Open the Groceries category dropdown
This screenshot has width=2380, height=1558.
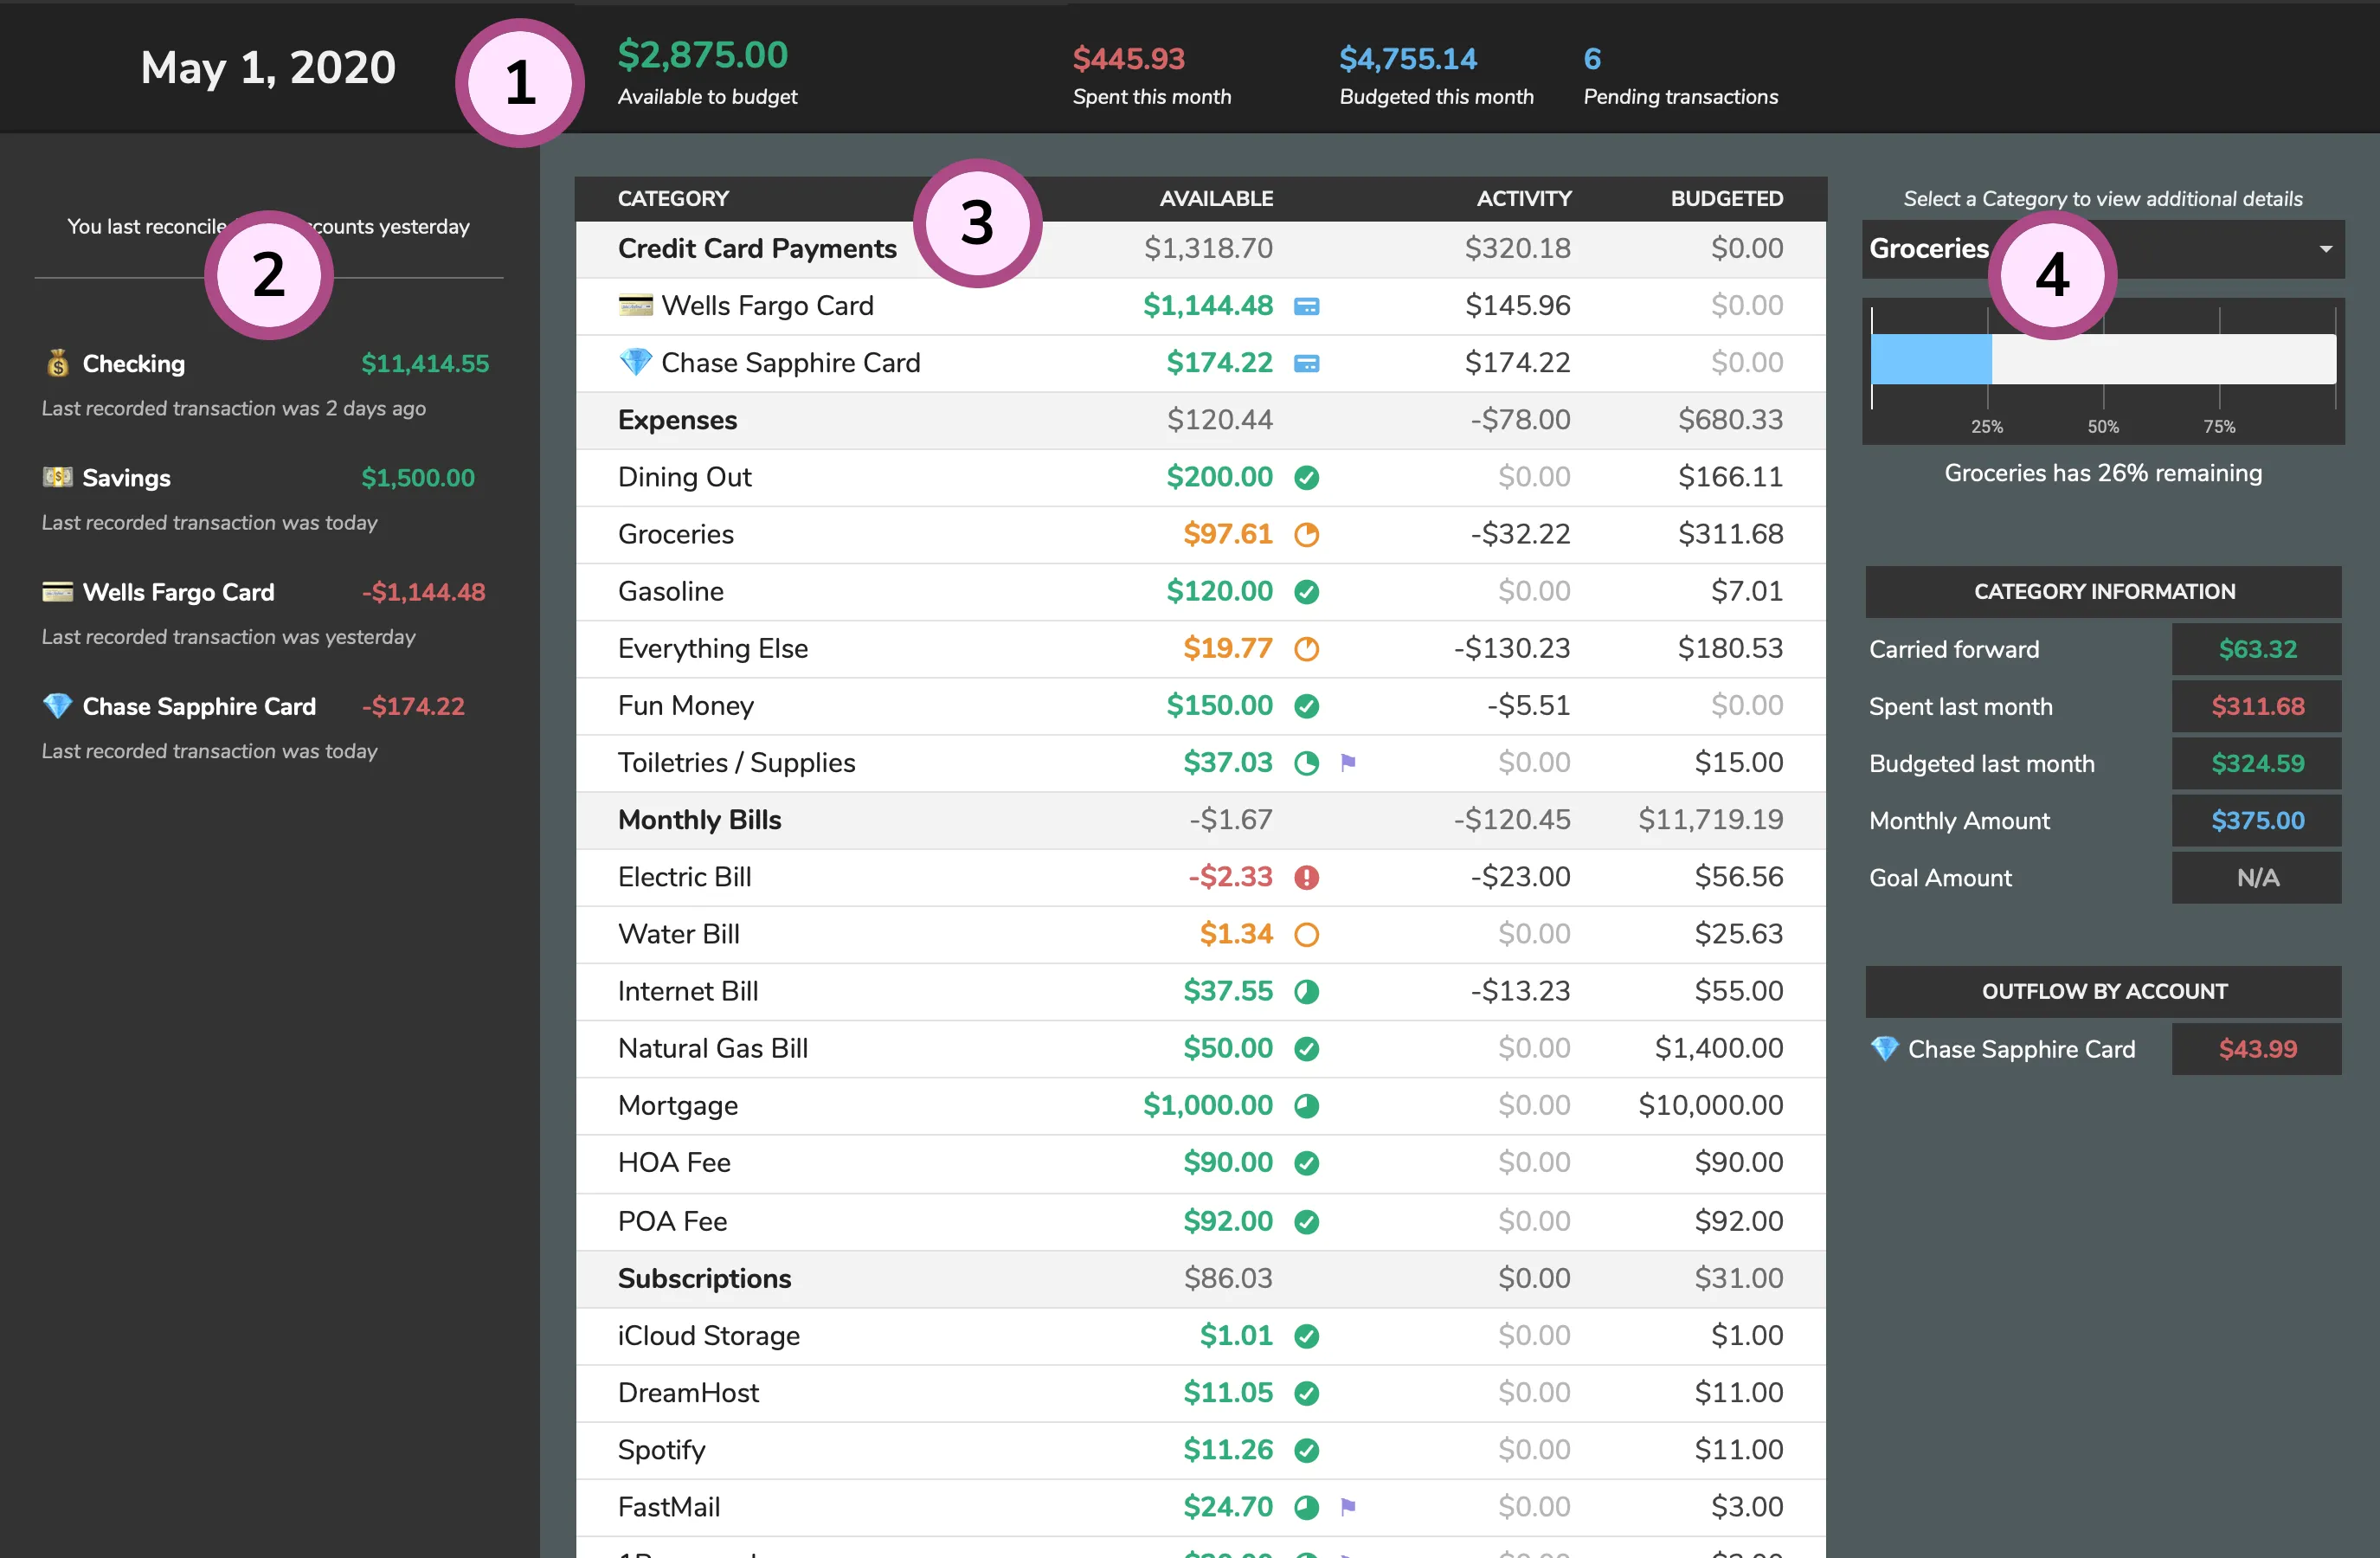(x=2325, y=249)
